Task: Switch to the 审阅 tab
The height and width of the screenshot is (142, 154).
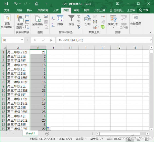Action: click(x=76, y=10)
